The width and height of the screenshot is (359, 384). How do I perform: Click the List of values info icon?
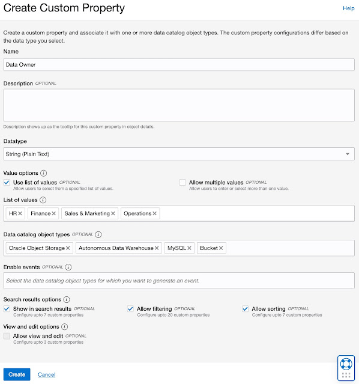click(43, 200)
